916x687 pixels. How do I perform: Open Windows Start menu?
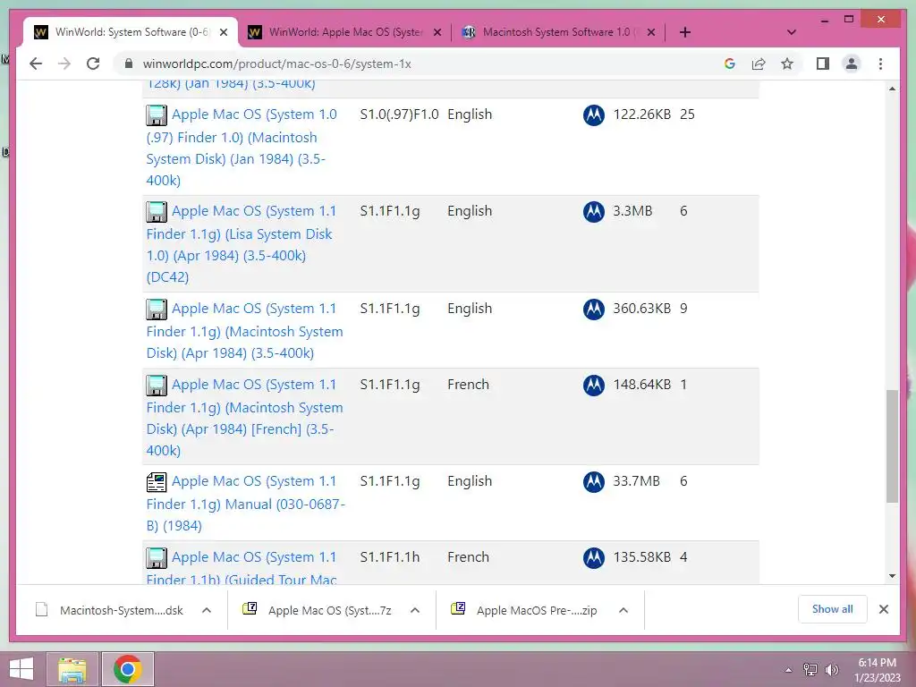point(21,669)
